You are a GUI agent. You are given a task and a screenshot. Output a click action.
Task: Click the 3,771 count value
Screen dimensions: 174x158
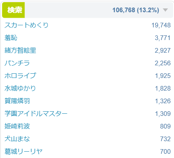click(163, 38)
